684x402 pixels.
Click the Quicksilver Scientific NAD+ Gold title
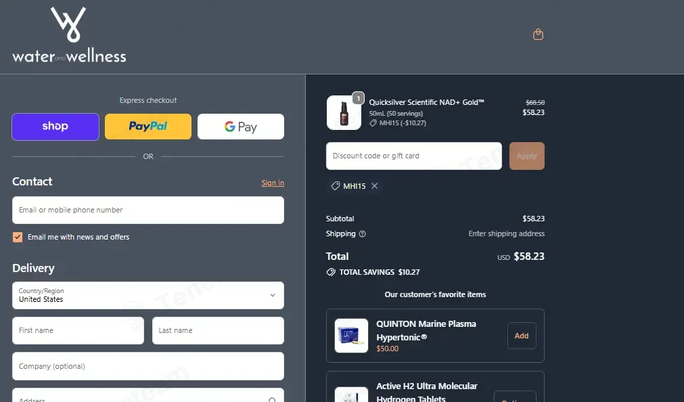point(427,102)
